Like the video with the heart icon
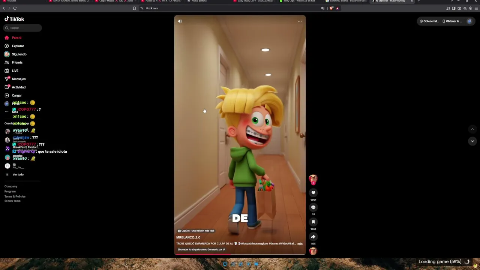The width and height of the screenshot is (480, 270). point(313,193)
